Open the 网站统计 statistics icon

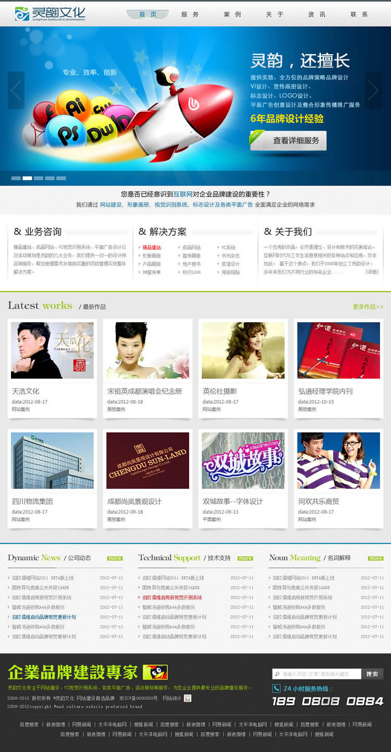click(x=188, y=698)
